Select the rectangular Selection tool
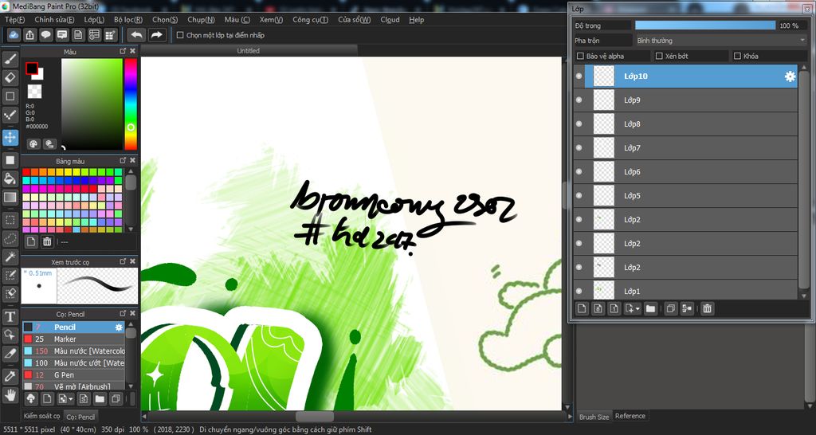Image resolution: width=816 pixels, height=435 pixels. click(x=10, y=220)
